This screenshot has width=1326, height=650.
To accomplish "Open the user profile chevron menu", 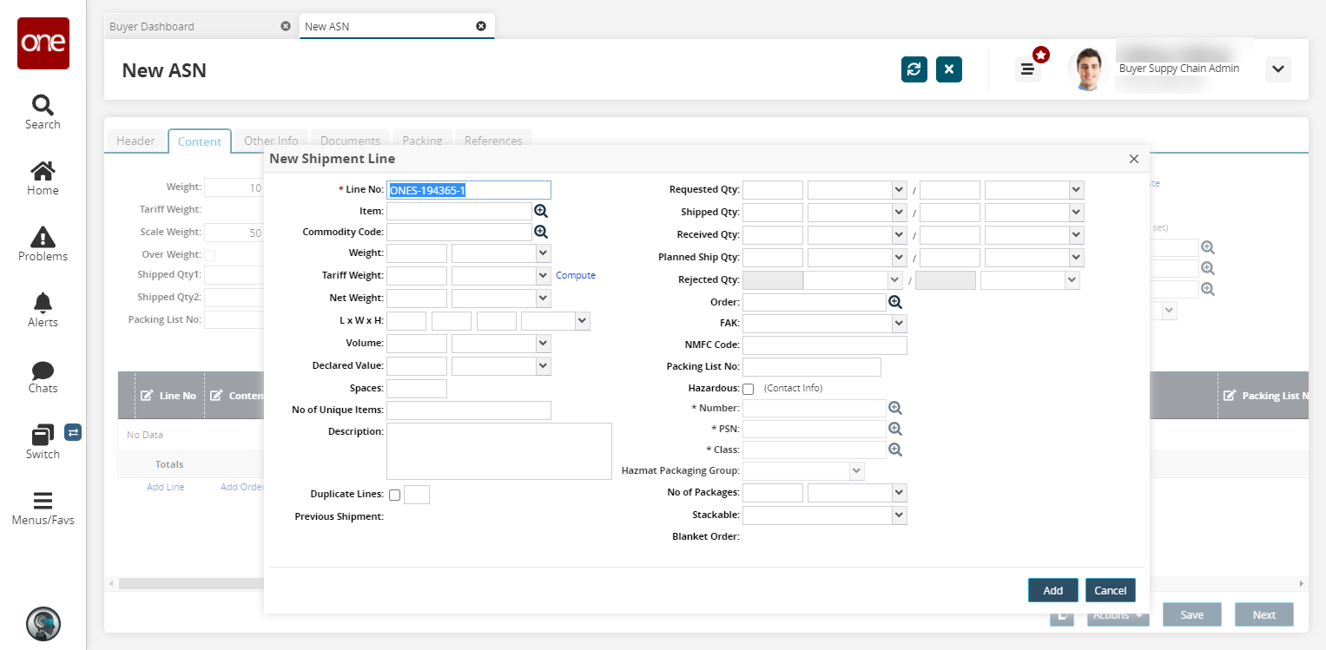I will click(x=1277, y=69).
